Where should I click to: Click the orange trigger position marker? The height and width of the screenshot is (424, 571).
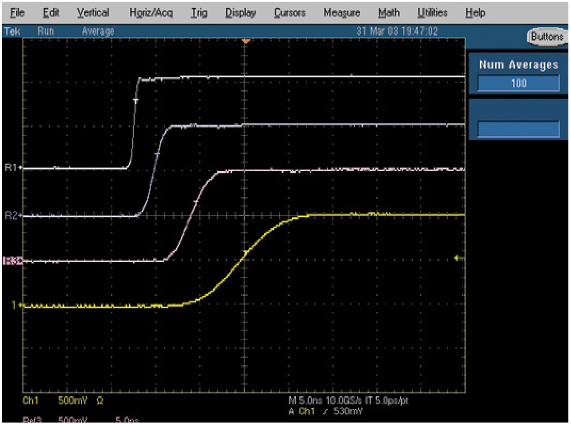tap(245, 41)
